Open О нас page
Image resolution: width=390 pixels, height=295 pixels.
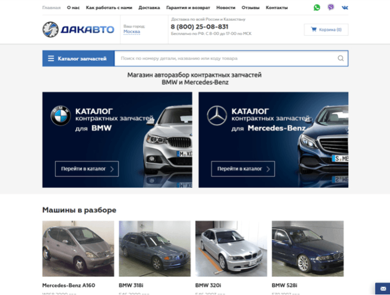[73, 8]
